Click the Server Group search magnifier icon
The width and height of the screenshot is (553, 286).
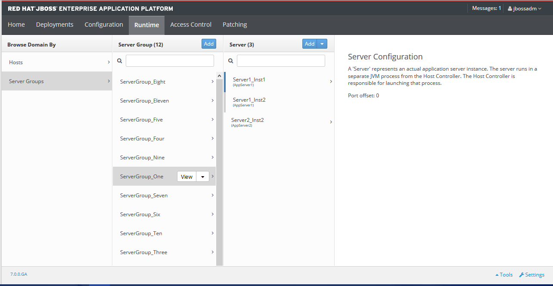tap(120, 61)
